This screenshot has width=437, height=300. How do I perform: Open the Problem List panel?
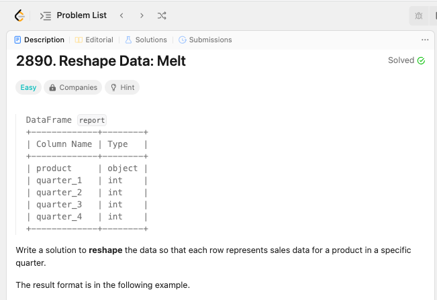point(73,15)
